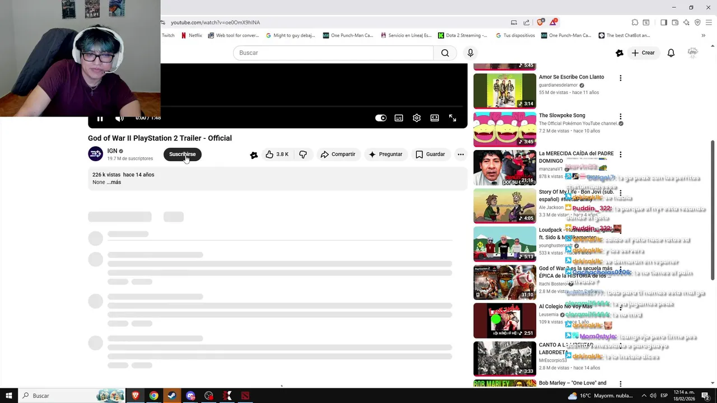This screenshot has height=403, width=717.
Task: Switch to theater mode view
Action: point(435,118)
